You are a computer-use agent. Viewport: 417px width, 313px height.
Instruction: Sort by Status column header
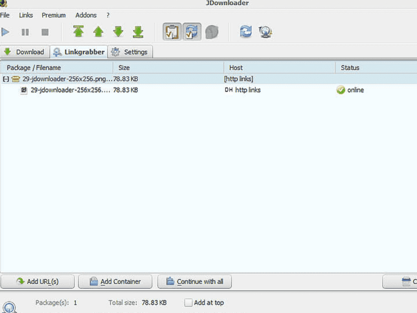tap(376, 68)
